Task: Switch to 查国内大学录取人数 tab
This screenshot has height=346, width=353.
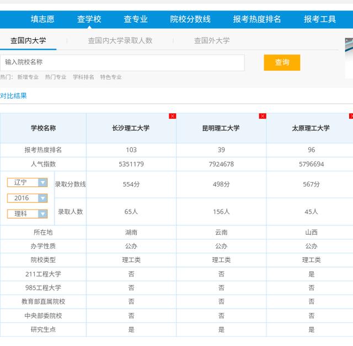Action: (x=120, y=40)
